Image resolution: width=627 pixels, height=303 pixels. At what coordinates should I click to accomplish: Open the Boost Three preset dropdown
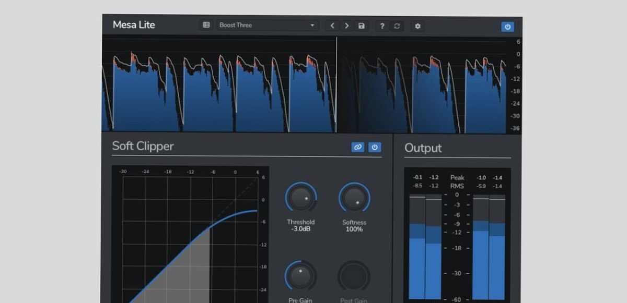pyautogui.click(x=268, y=25)
